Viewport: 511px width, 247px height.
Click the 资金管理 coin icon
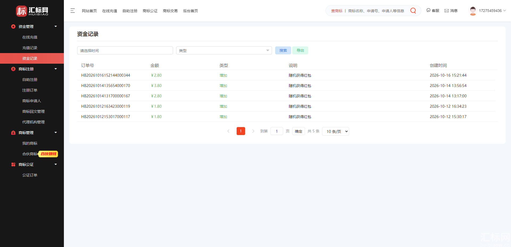pos(13,27)
